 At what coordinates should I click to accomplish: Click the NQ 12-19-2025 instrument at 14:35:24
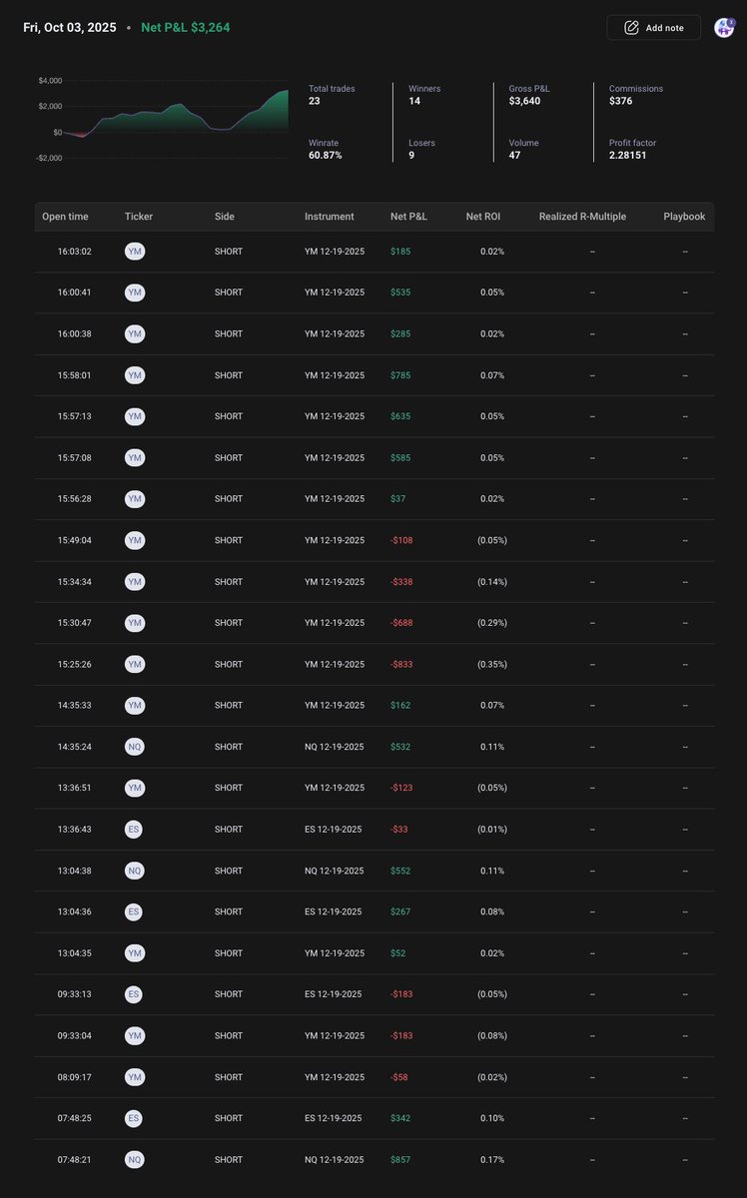pos(334,747)
